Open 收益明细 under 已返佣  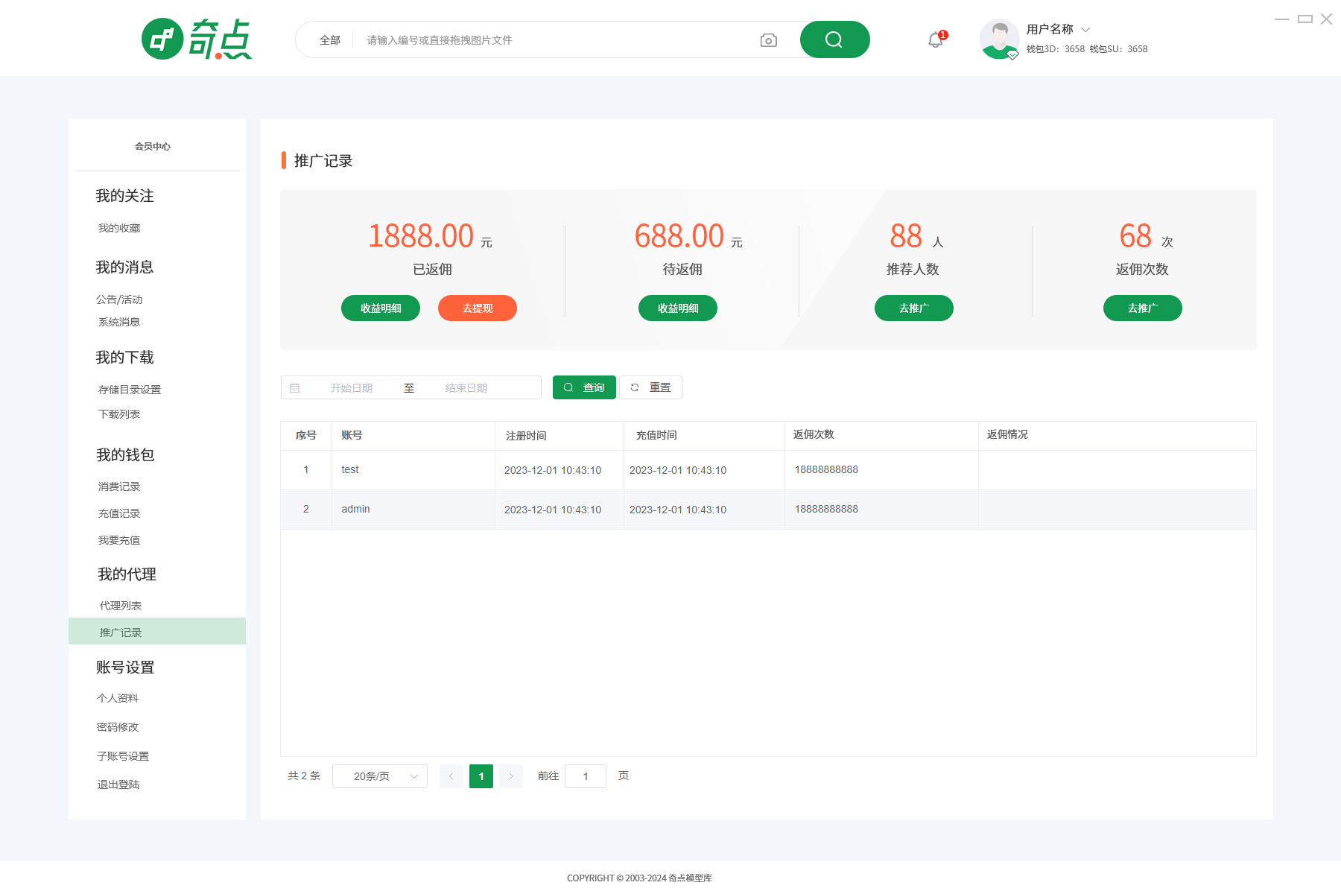click(x=381, y=308)
